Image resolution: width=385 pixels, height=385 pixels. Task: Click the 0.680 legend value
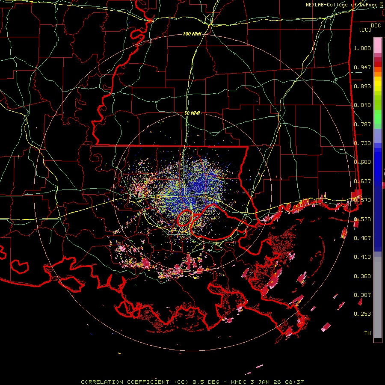[362, 162]
